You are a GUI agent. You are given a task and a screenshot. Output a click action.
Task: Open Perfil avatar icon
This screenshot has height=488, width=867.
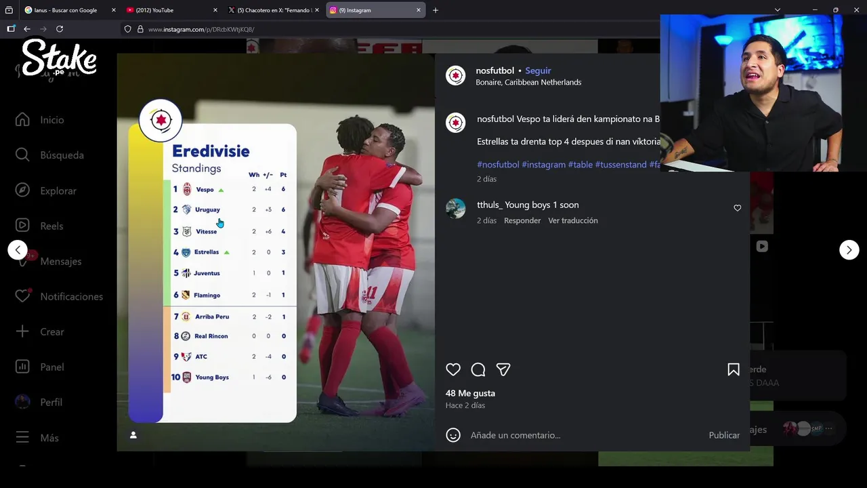22,402
